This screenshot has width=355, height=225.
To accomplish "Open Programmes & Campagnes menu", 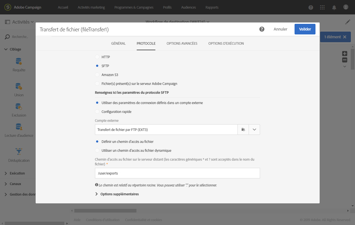I will pos(134,7).
